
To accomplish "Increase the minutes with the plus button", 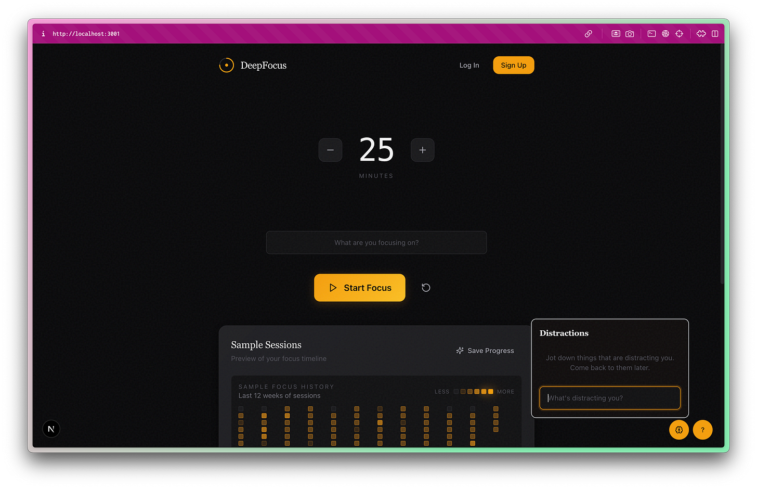I will (422, 150).
